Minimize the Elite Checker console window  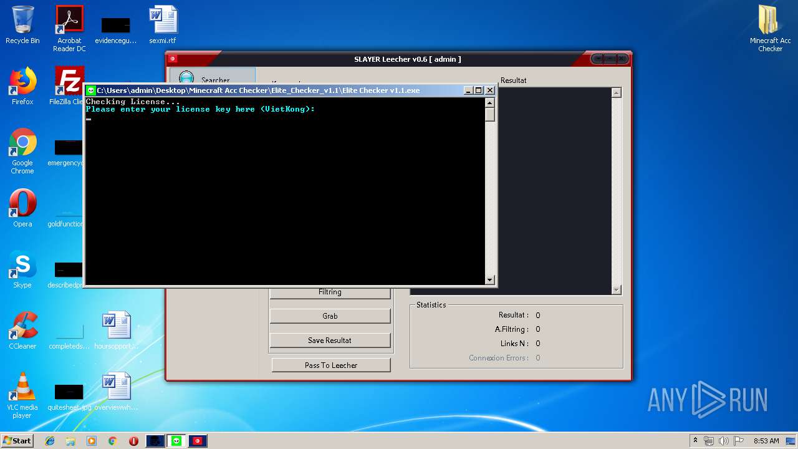[468, 90]
